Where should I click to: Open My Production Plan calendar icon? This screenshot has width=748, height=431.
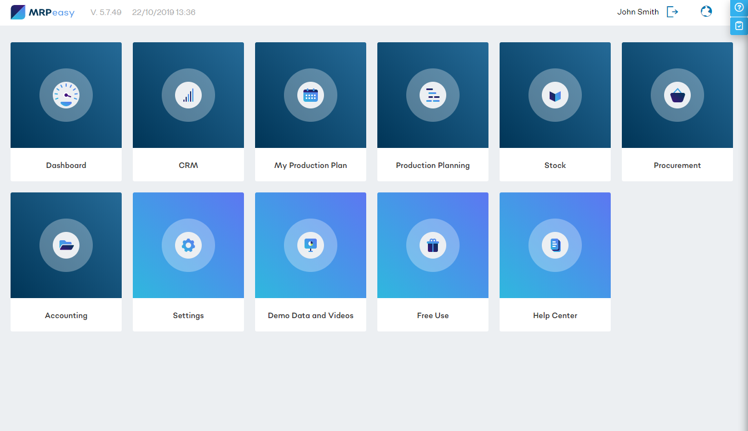click(311, 96)
